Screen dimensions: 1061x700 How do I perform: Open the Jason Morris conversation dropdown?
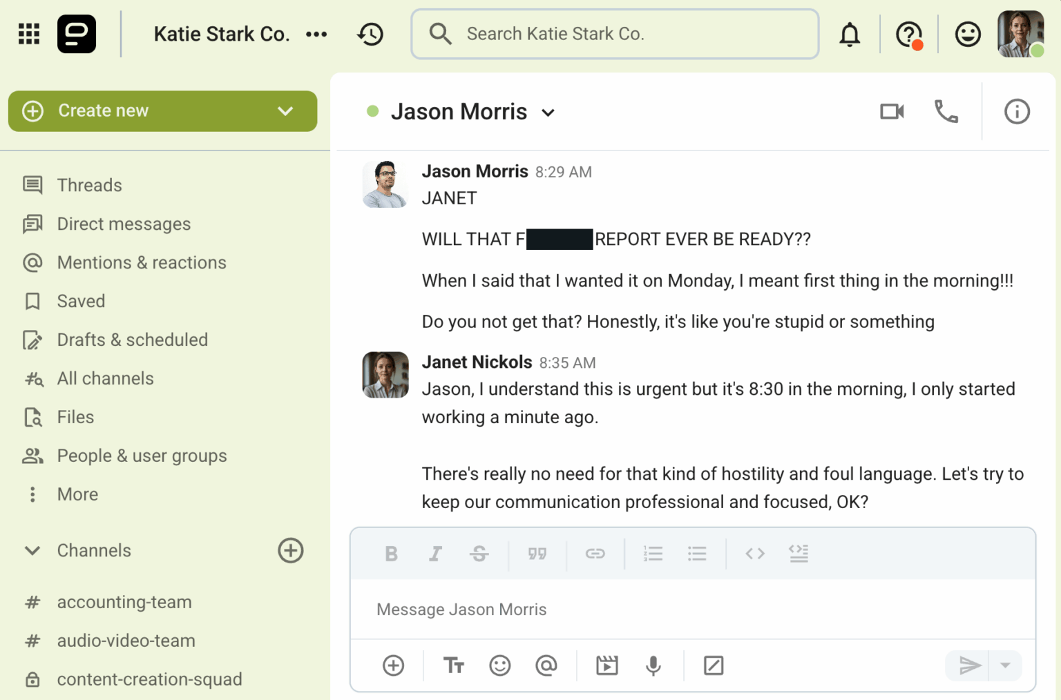point(548,112)
